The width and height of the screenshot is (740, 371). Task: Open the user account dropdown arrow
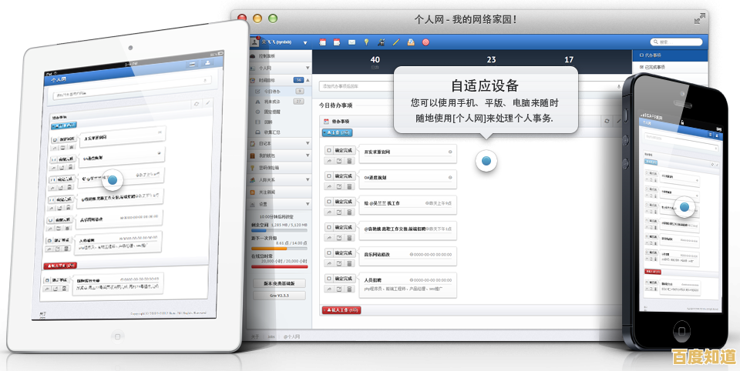tap(305, 42)
